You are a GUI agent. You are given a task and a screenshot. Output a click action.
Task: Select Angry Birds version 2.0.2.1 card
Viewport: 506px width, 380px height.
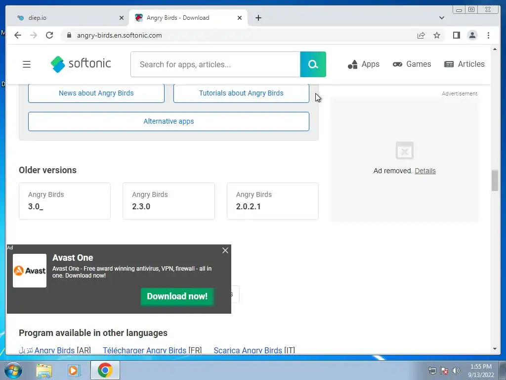273,201
